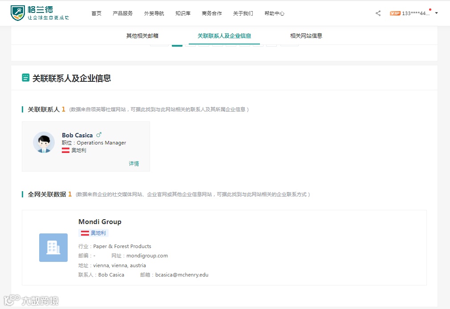Open the 商务合作 menu
The width and height of the screenshot is (450, 309).
point(211,13)
